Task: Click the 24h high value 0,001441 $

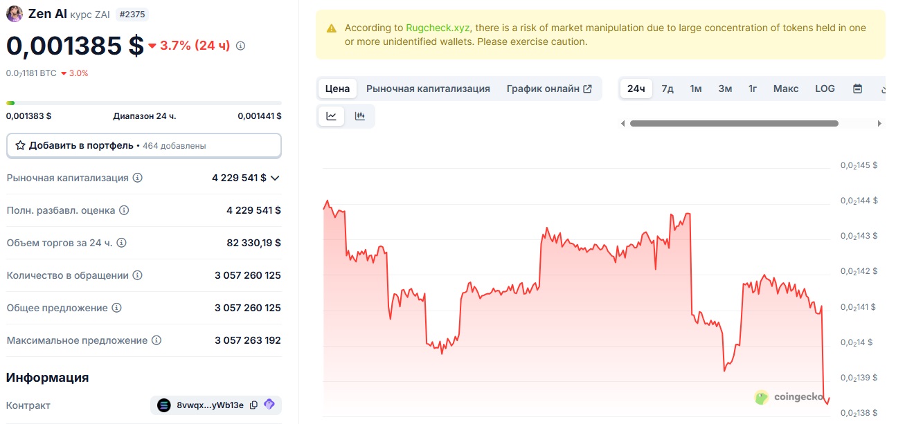Action: pyautogui.click(x=259, y=116)
